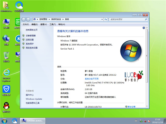Click 系统分级不可用 link
The width and height of the screenshot is (166, 124).
pos(92,79)
